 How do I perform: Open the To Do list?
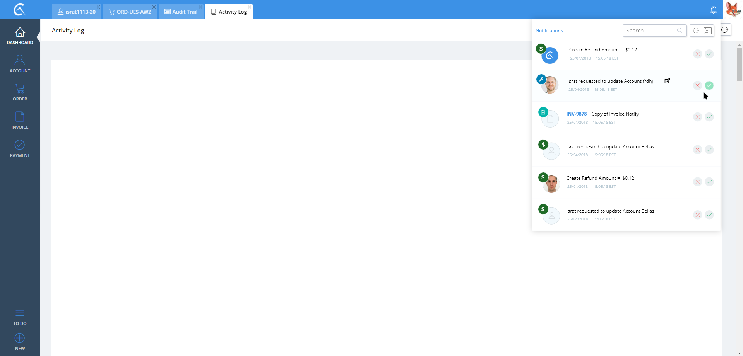click(x=20, y=317)
